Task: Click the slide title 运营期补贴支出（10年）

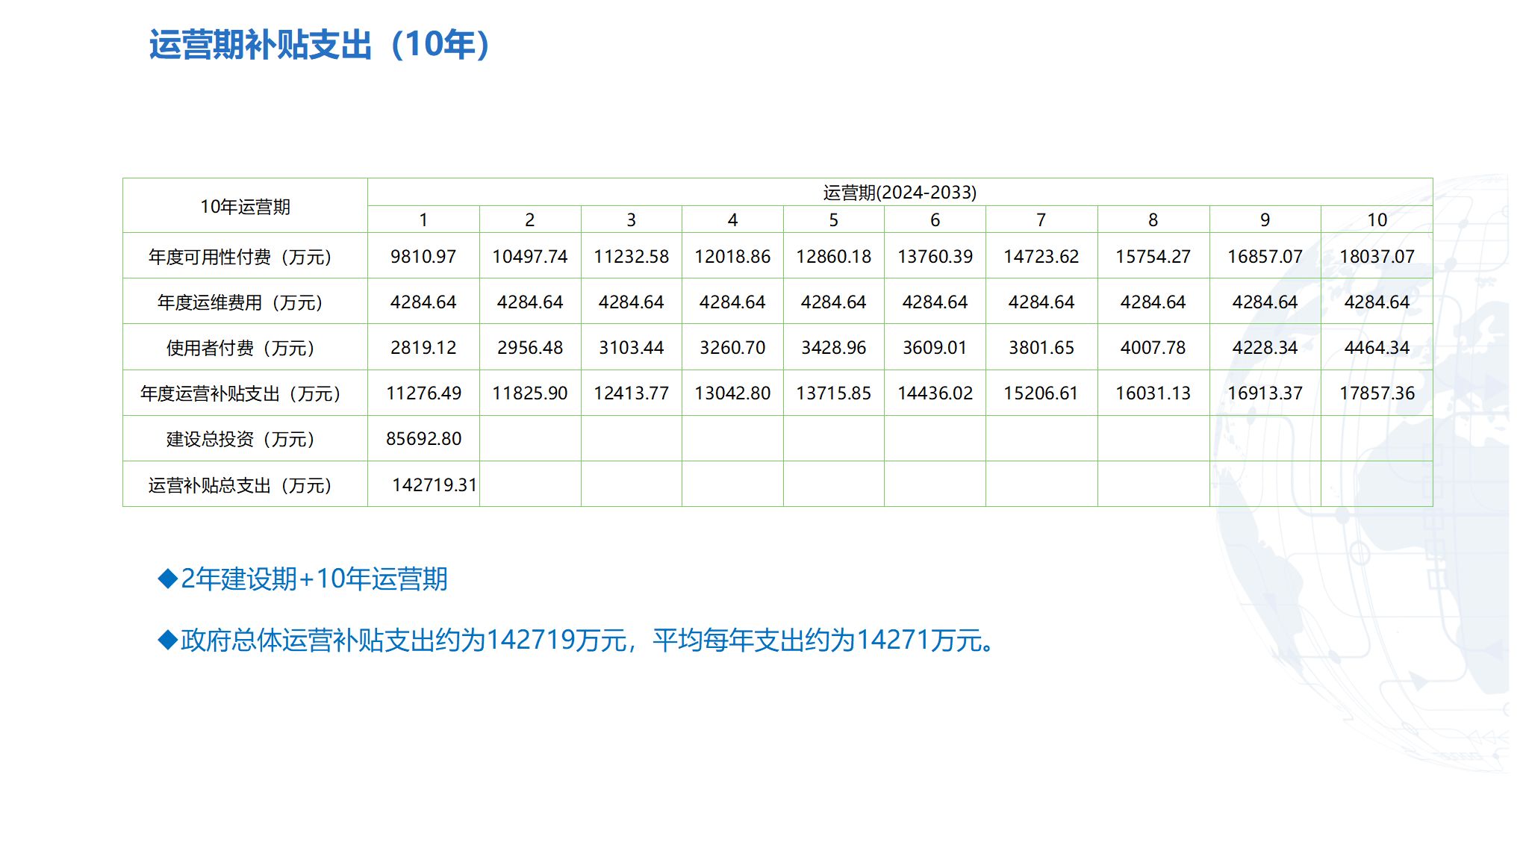Action: [320, 45]
